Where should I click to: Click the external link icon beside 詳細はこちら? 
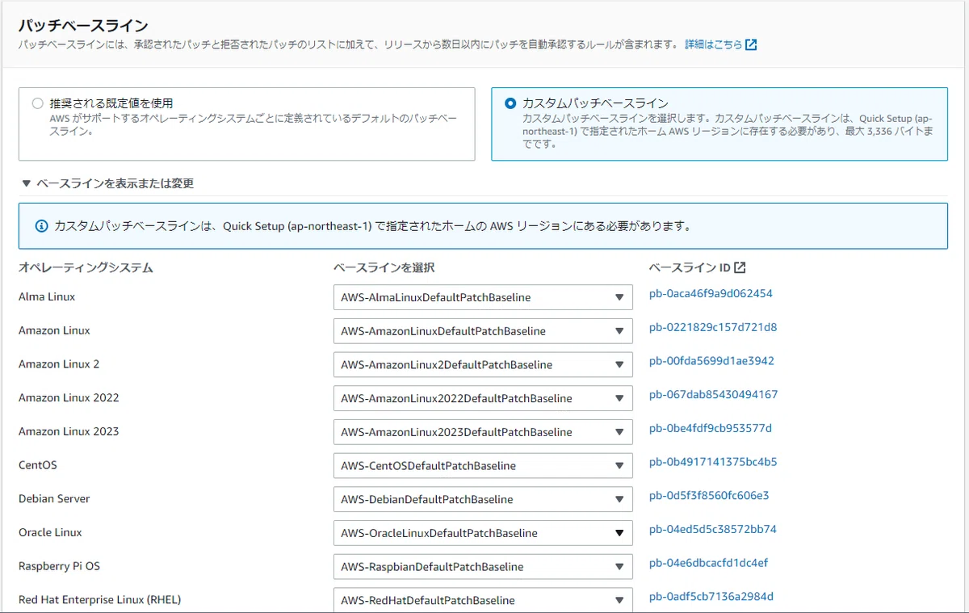[x=751, y=44]
